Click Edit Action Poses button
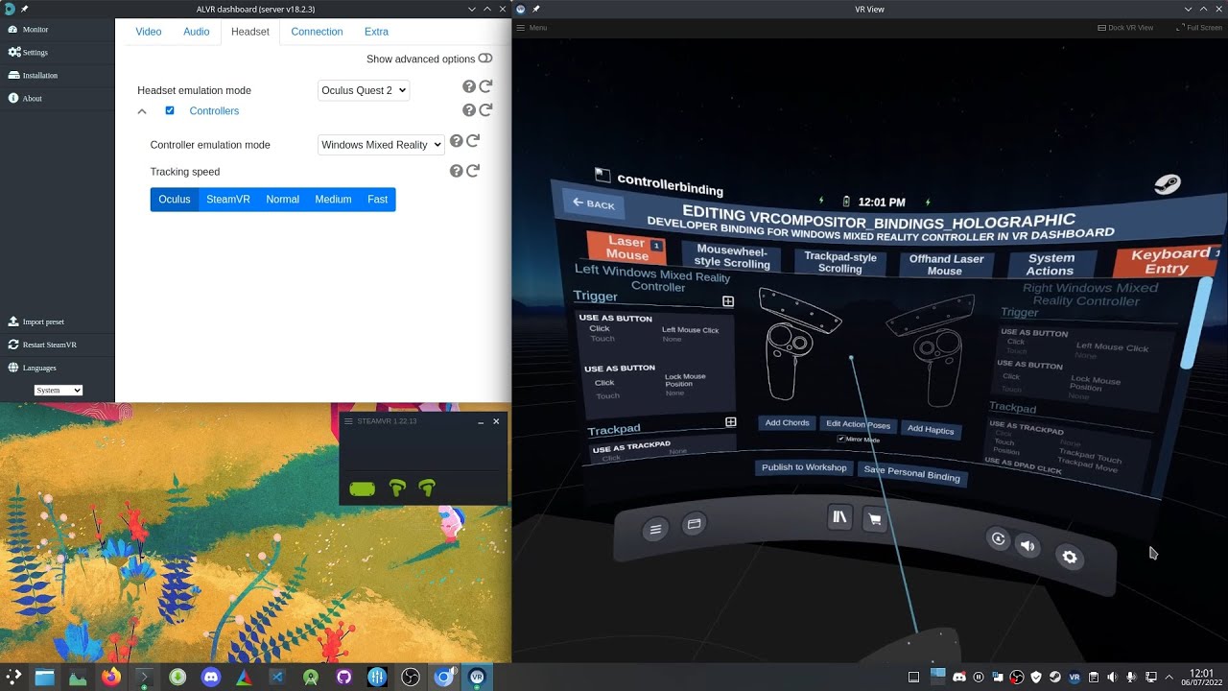 coord(858,424)
